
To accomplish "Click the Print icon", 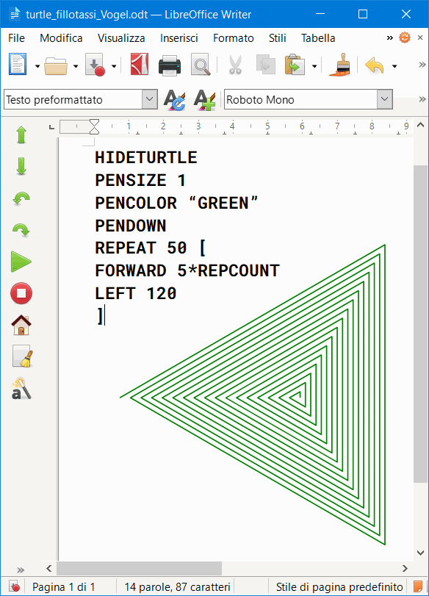I will 170,65.
